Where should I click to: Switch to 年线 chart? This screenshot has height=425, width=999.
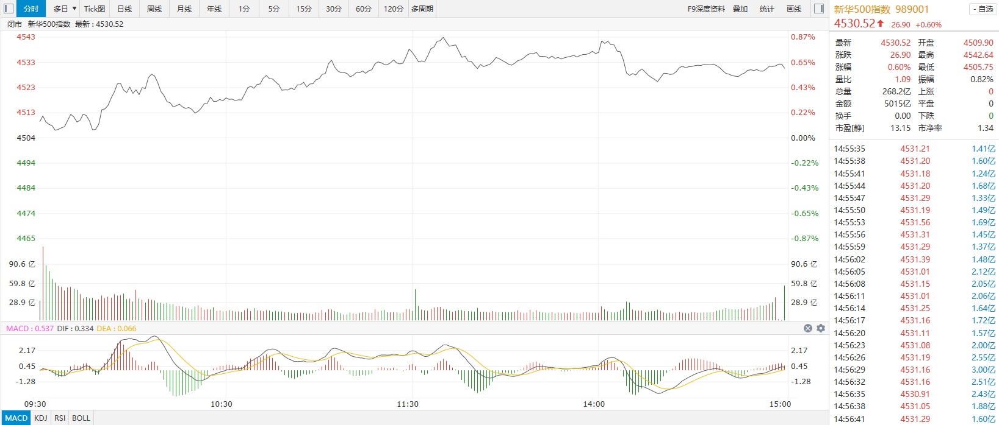(x=214, y=9)
